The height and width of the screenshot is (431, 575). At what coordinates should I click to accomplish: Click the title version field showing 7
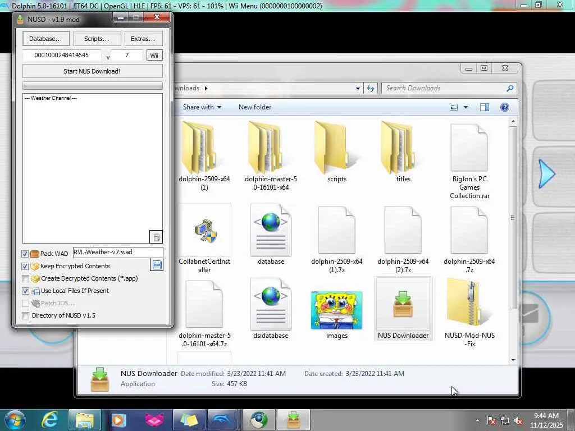click(x=127, y=55)
